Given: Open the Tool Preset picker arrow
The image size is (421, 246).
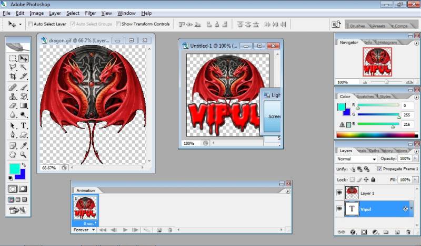Looking at the screenshot, I should [20, 24].
